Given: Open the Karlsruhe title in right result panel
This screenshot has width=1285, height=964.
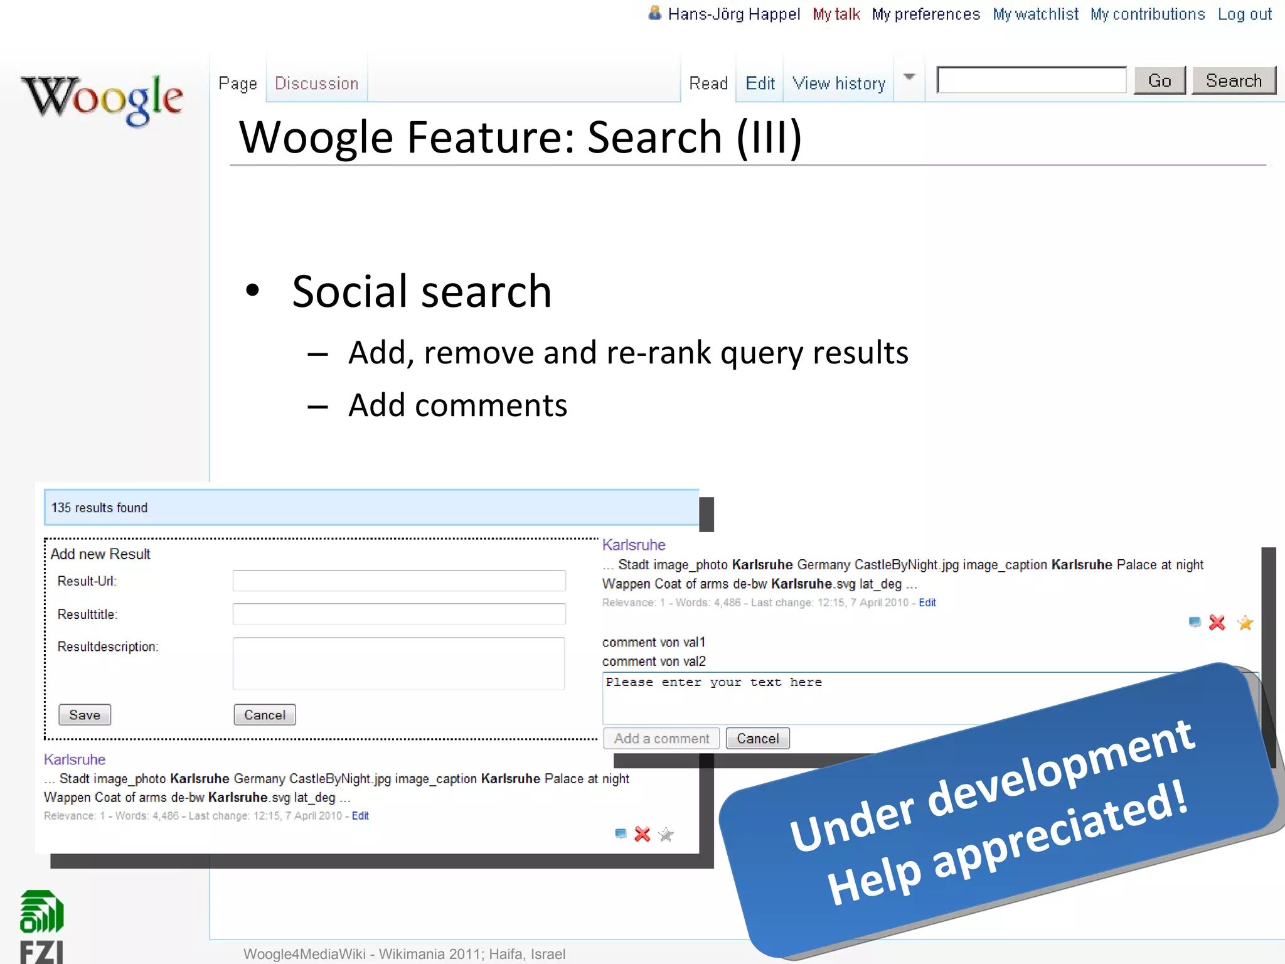Looking at the screenshot, I should [x=634, y=545].
